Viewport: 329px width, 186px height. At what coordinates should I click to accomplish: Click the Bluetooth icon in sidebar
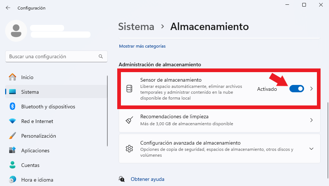[x=12, y=107]
